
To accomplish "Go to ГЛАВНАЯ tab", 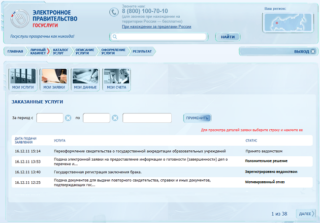I will point(15,51).
